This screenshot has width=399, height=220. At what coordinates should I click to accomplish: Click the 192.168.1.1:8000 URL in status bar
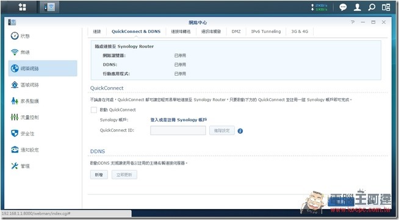(x=36, y=213)
